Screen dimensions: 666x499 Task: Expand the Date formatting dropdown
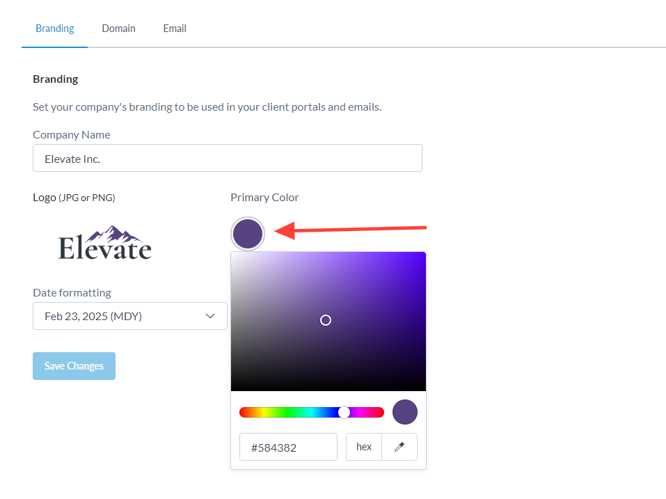pyautogui.click(x=129, y=315)
